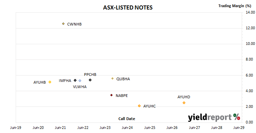Click the CWNHB data label text

coord(74,24)
